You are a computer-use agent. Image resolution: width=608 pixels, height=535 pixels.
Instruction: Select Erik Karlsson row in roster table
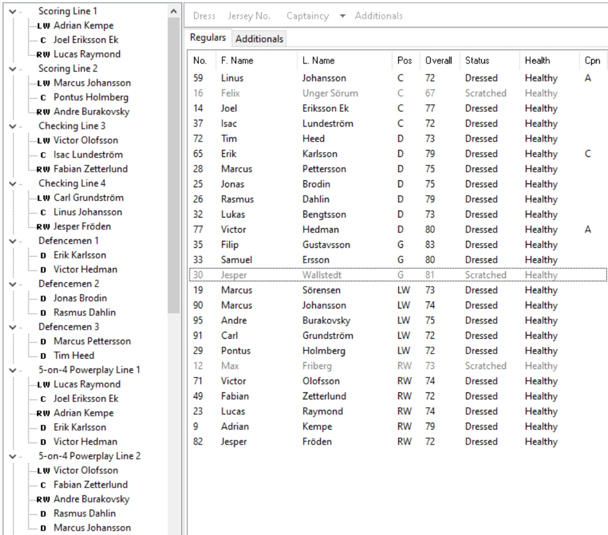click(319, 154)
